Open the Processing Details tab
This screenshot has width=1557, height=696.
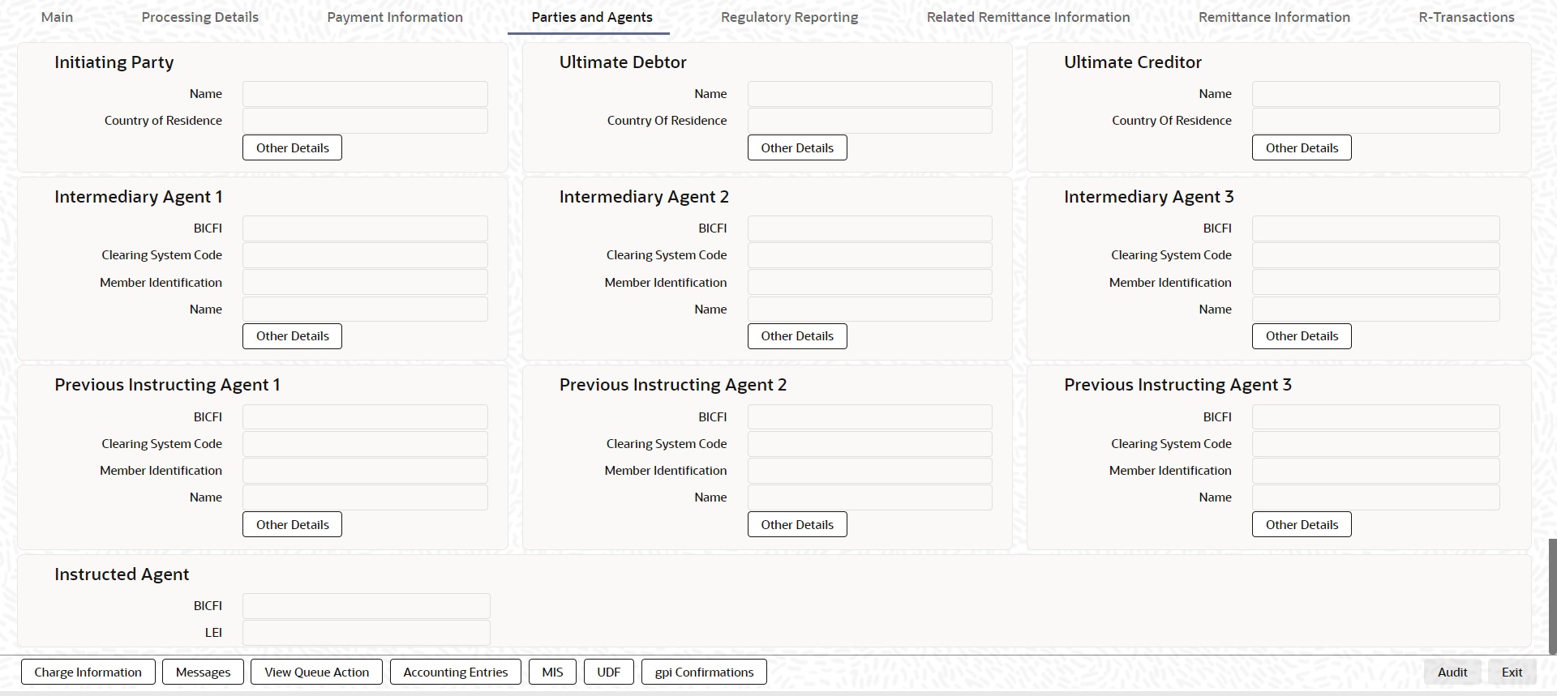click(x=200, y=17)
